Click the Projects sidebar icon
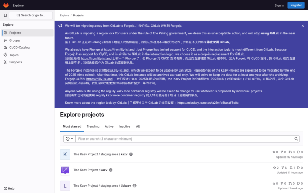Screen dimensions: 308x193 (5, 33)
